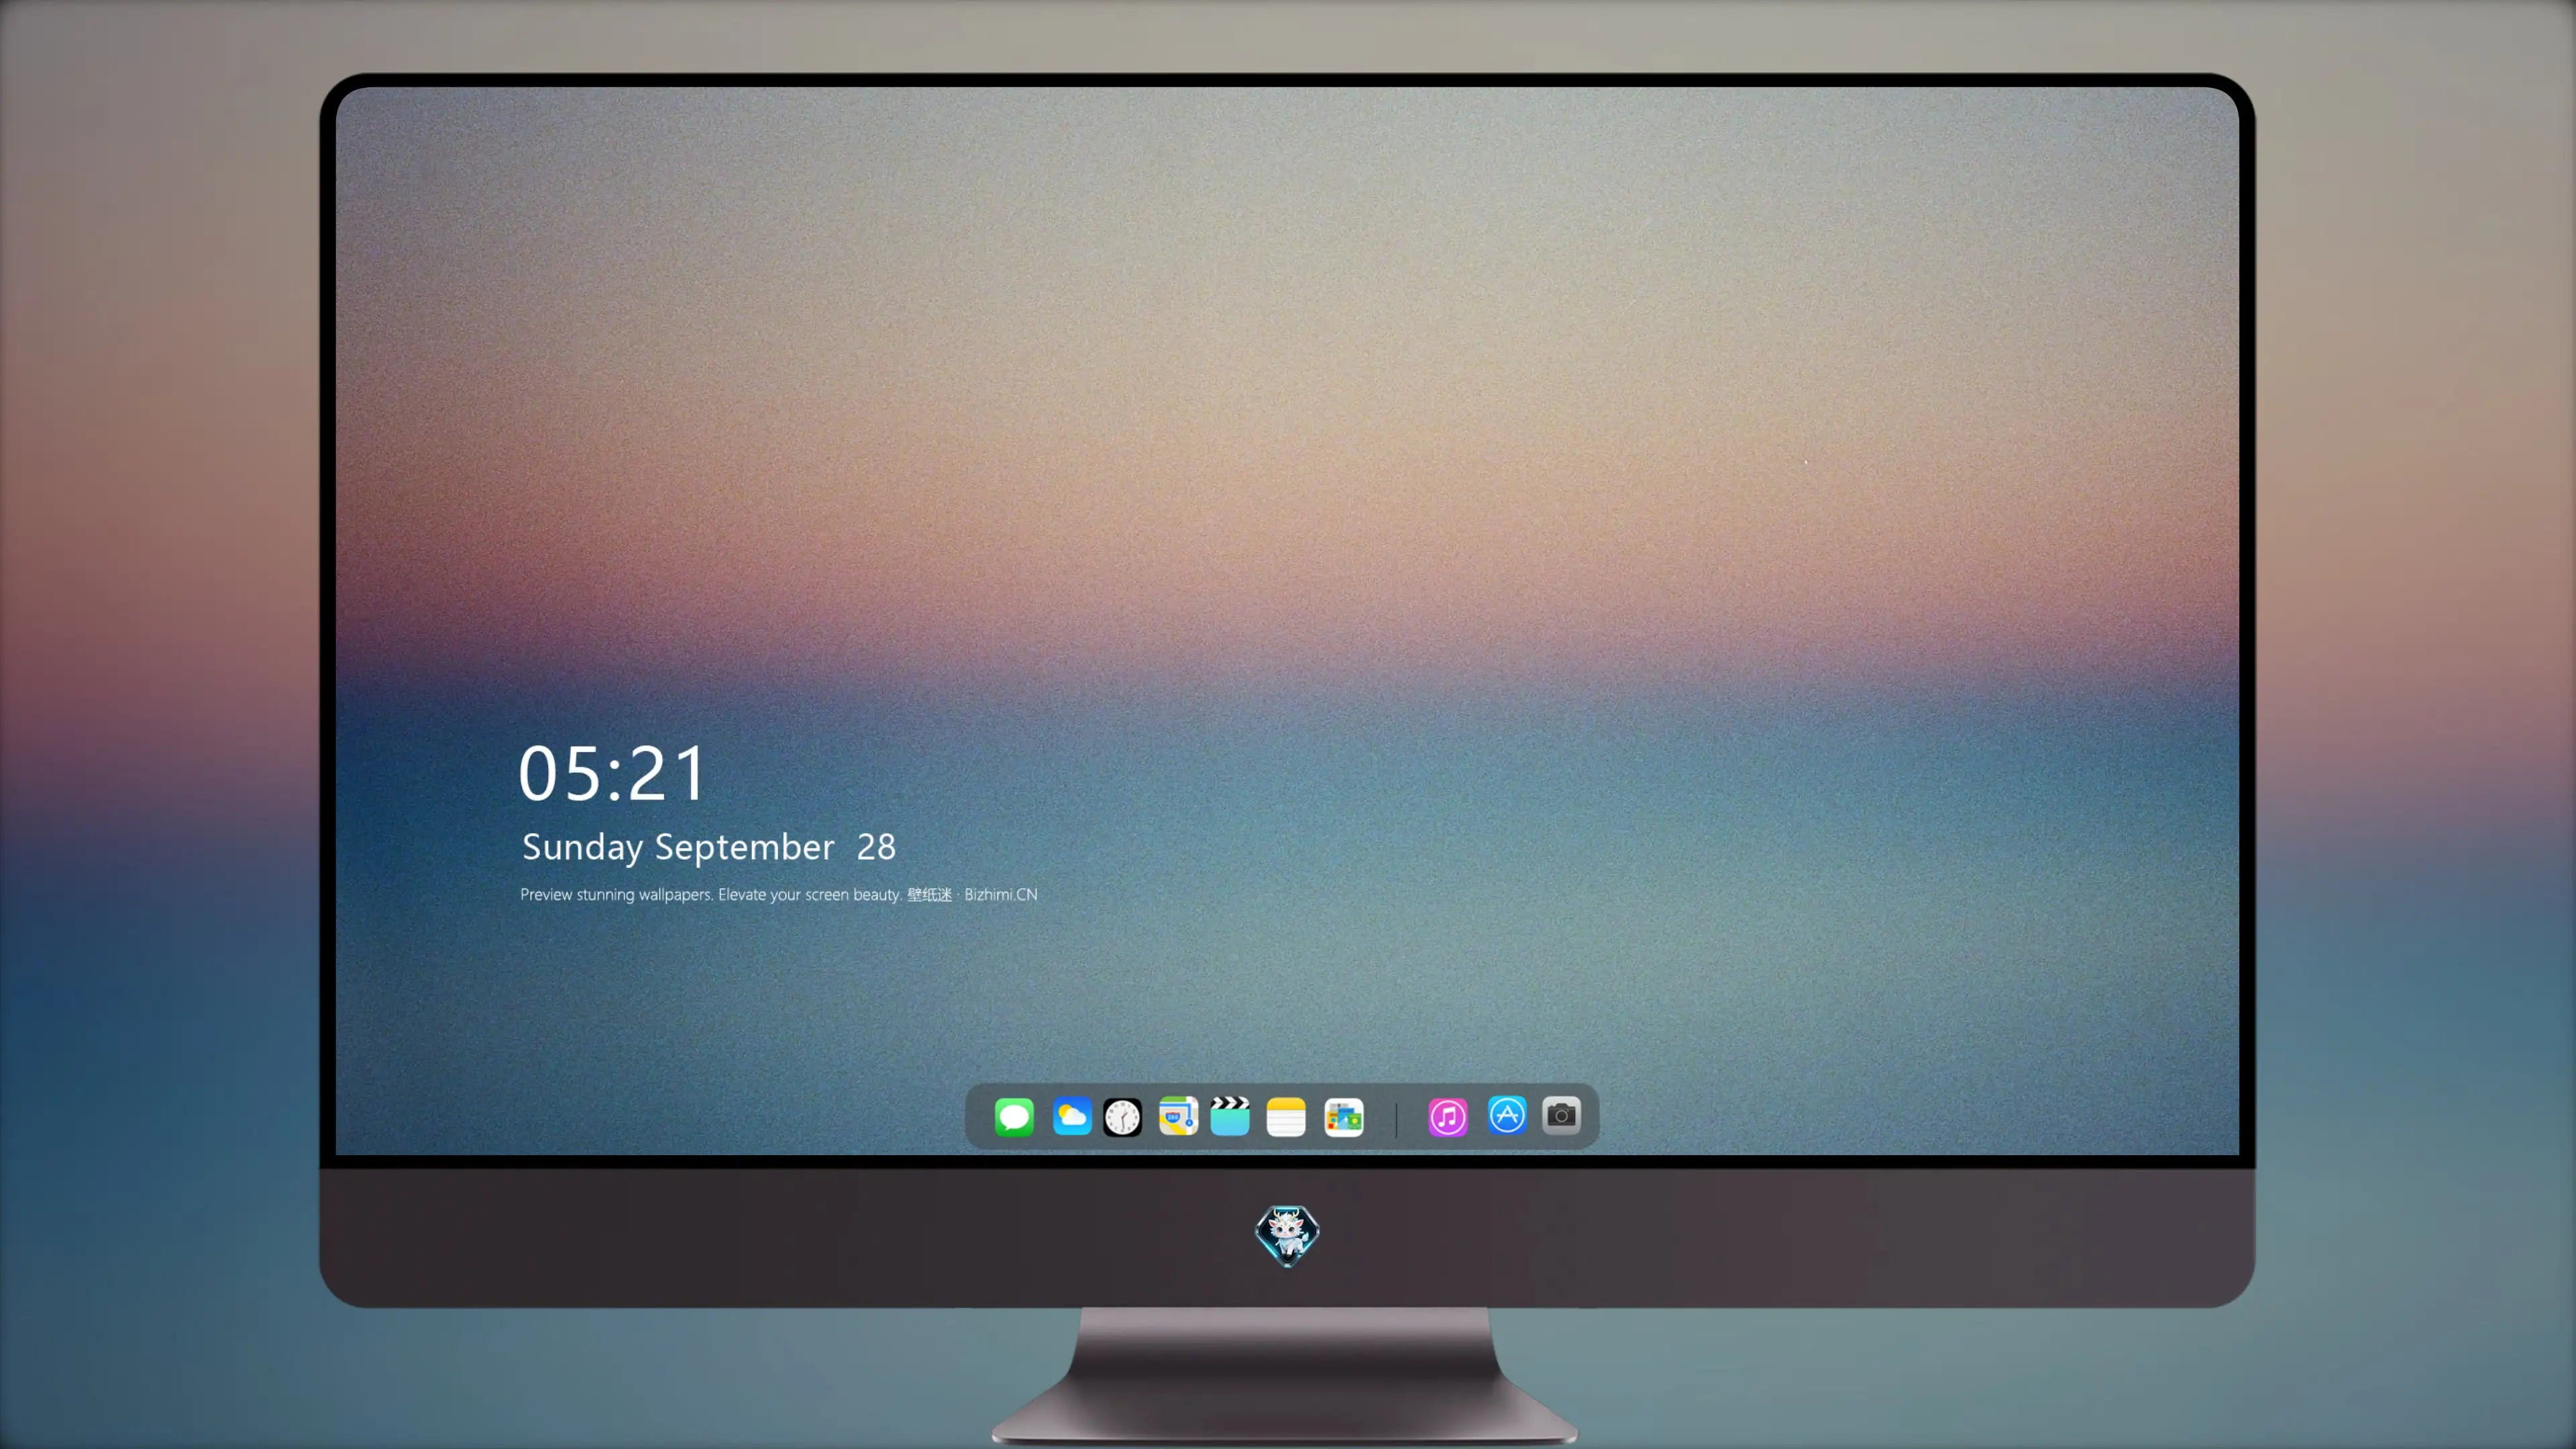Open the Messages app in the dock

tap(1014, 1116)
